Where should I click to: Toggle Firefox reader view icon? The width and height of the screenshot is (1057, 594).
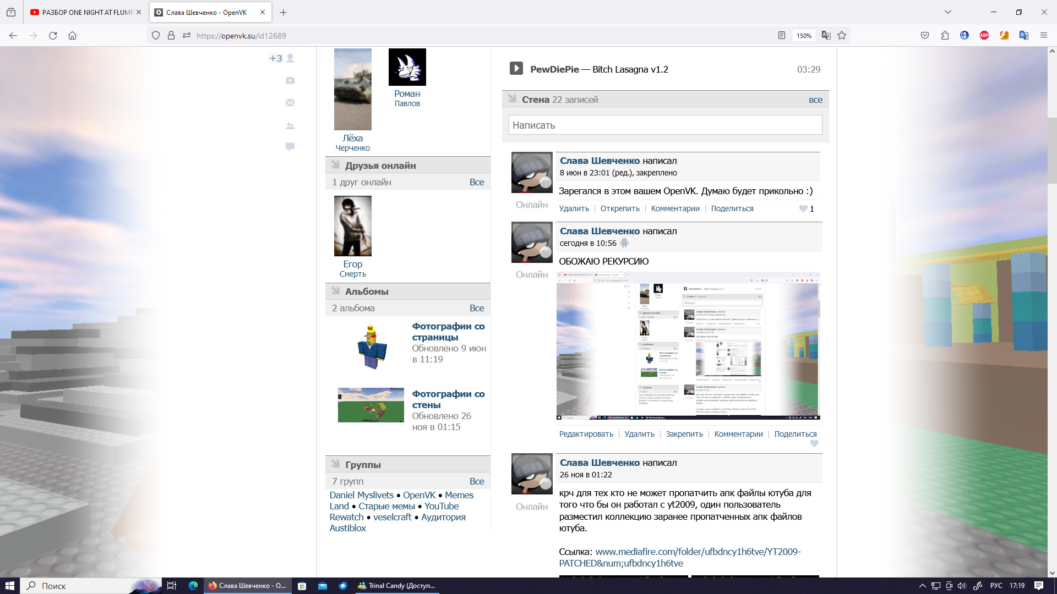pos(781,36)
